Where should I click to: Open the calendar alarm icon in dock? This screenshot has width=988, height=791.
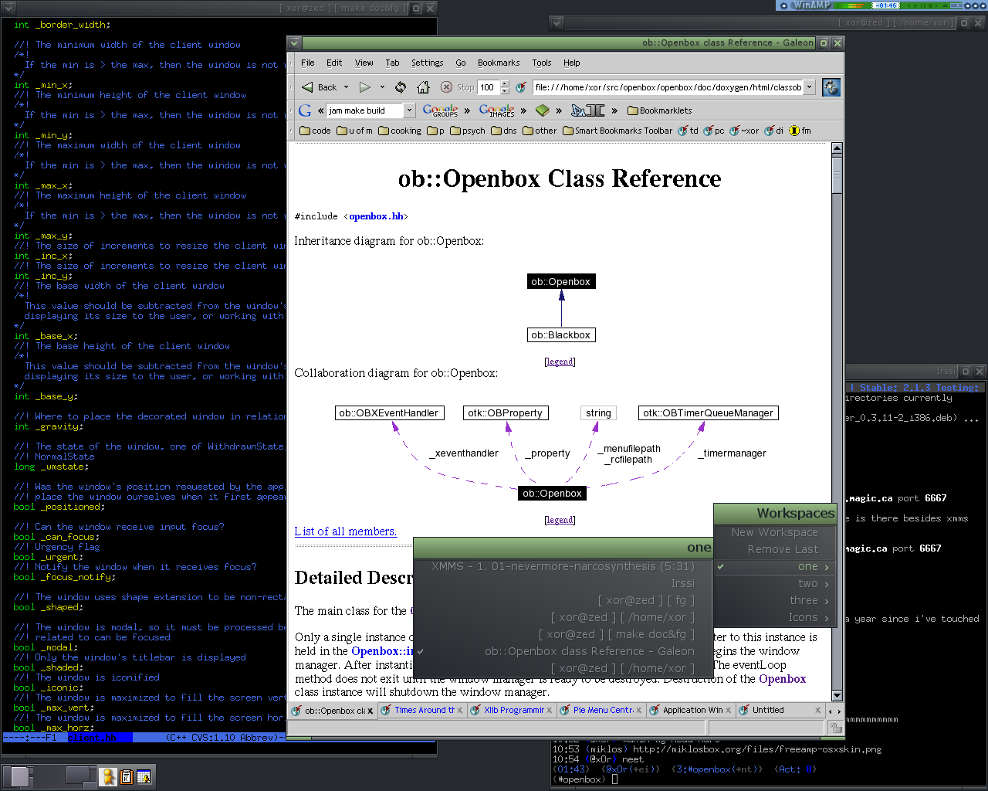pos(143,776)
